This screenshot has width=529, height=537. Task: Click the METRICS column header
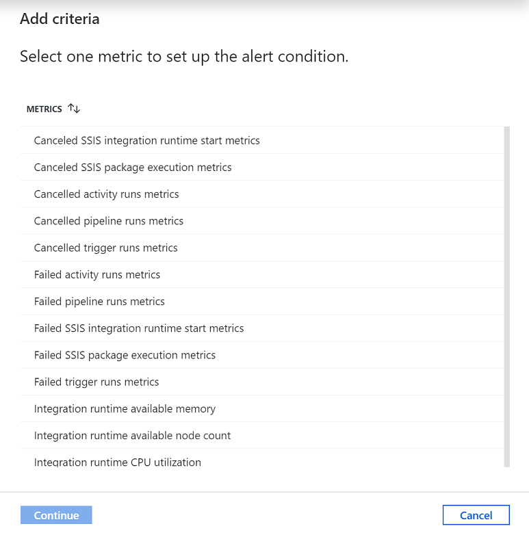pos(44,109)
